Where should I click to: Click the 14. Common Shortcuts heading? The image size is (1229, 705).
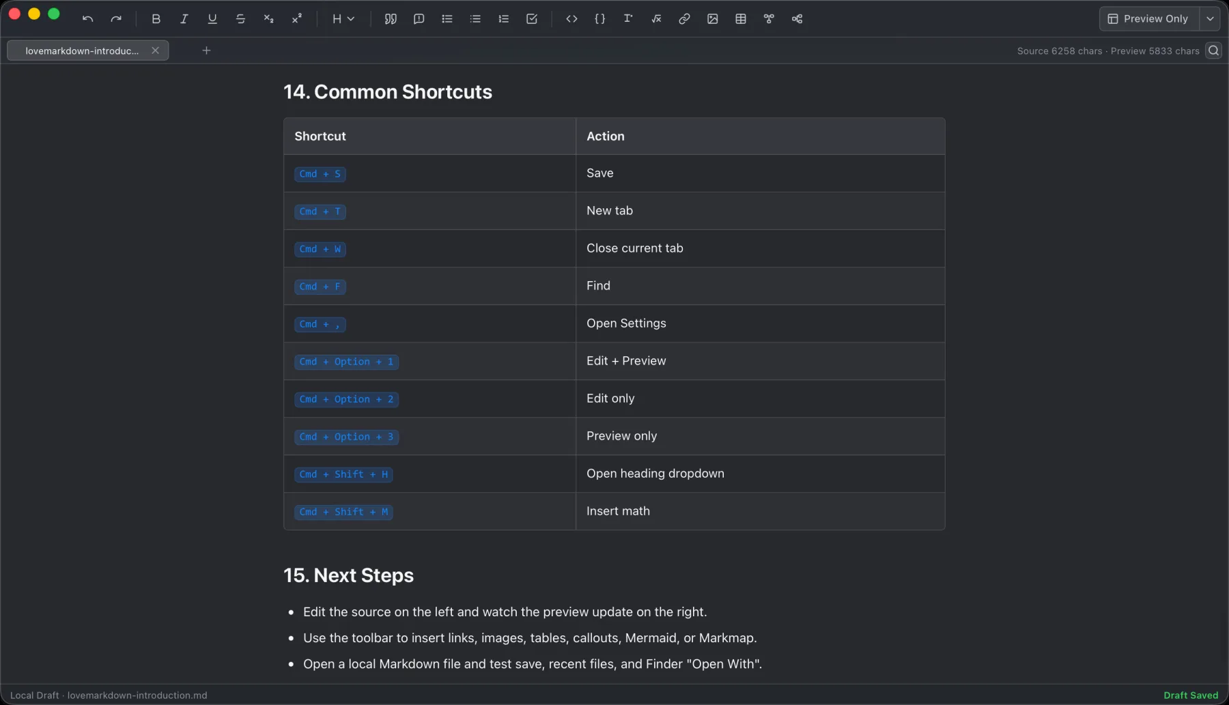pyautogui.click(x=388, y=92)
